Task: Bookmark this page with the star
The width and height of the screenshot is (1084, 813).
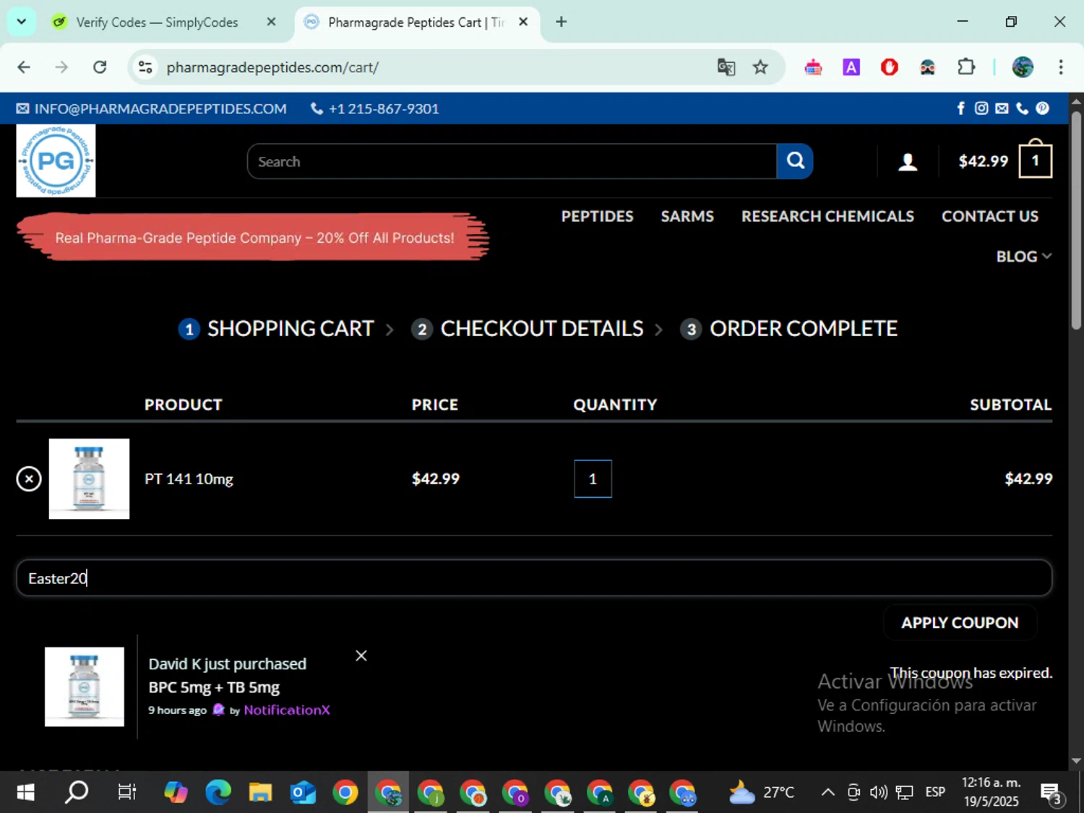Action: click(x=760, y=67)
